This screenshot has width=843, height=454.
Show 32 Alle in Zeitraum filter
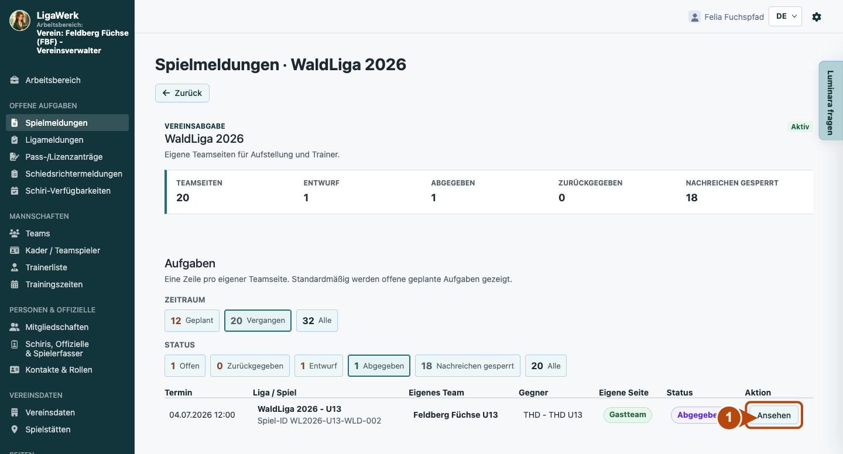coord(317,321)
